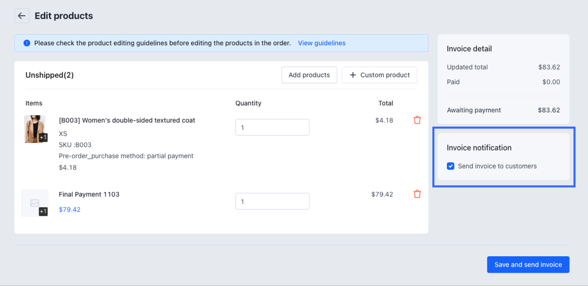Delete the Women's textured coat item
588x286 pixels.
[417, 120]
